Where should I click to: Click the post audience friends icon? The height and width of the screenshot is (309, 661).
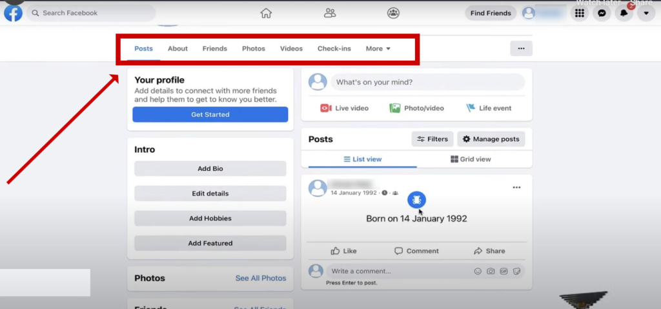[x=395, y=193]
